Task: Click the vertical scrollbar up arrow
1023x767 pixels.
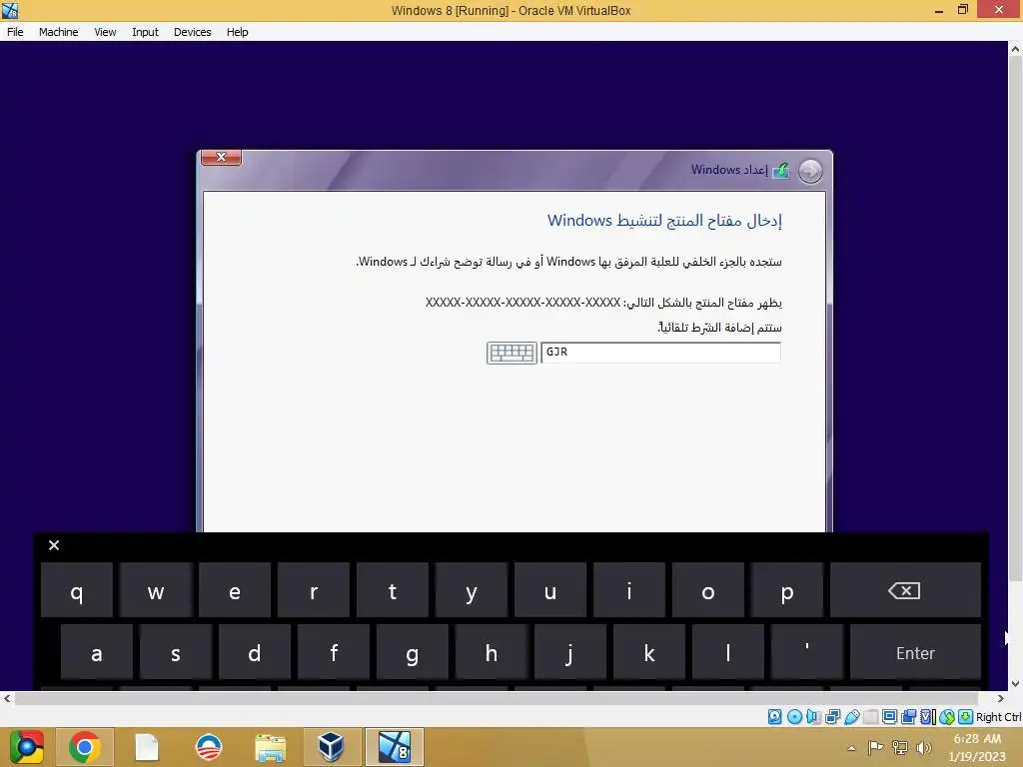Action: pyautogui.click(x=1015, y=49)
